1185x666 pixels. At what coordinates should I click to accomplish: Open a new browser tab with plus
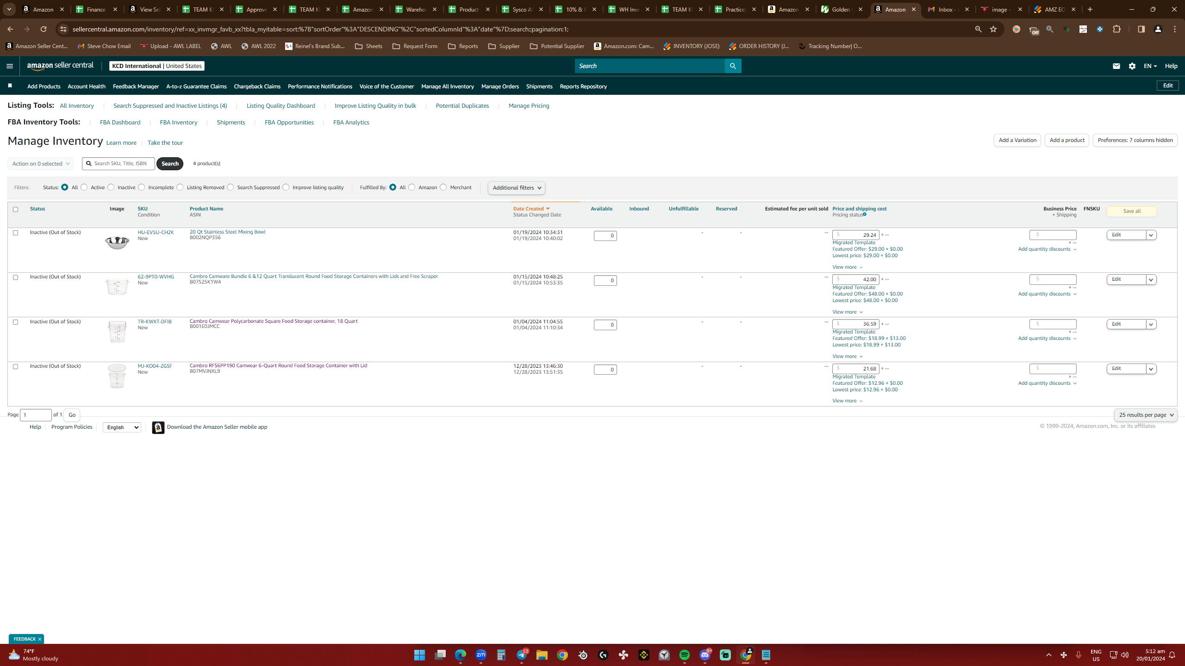point(1090,9)
